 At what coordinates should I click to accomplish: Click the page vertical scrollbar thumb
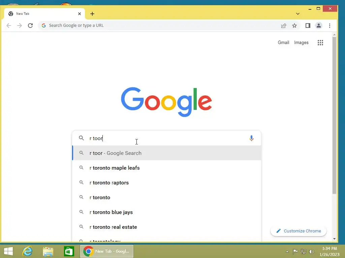tap(334, 115)
